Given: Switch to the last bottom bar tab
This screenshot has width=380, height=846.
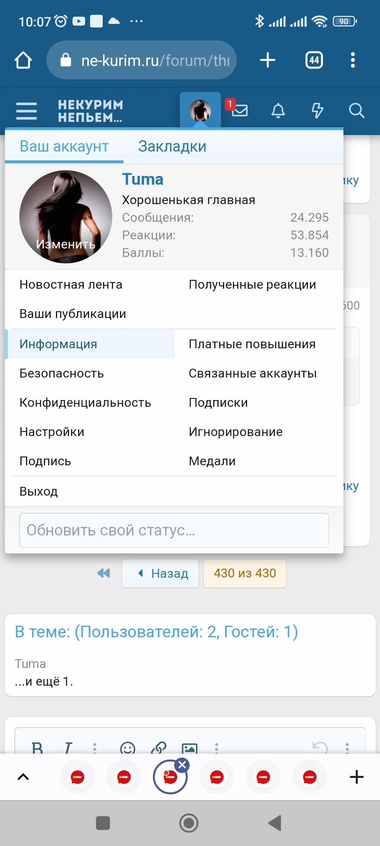Looking at the screenshot, I should coord(310,777).
